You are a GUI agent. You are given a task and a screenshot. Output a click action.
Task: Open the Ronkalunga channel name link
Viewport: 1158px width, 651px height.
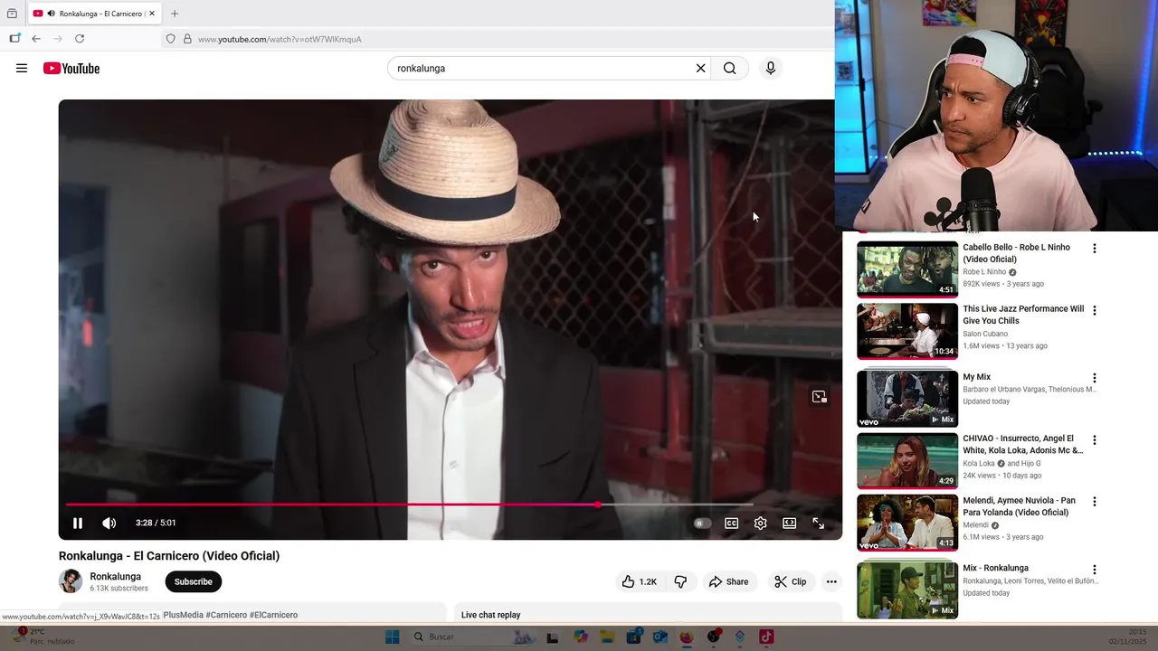115,576
